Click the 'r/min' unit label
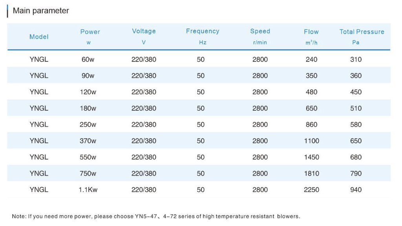 (260, 42)
